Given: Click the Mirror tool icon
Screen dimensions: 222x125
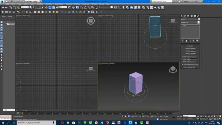Looking at the screenshot, I should tap(115, 7).
